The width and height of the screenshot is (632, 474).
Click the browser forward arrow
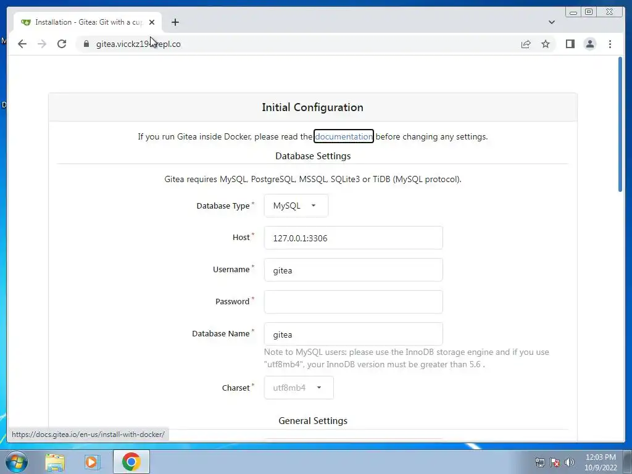[x=42, y=44]
